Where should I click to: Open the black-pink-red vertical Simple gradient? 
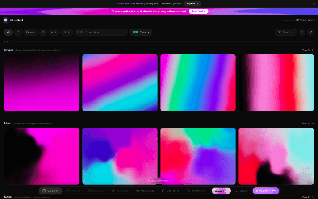pos(276,83)
